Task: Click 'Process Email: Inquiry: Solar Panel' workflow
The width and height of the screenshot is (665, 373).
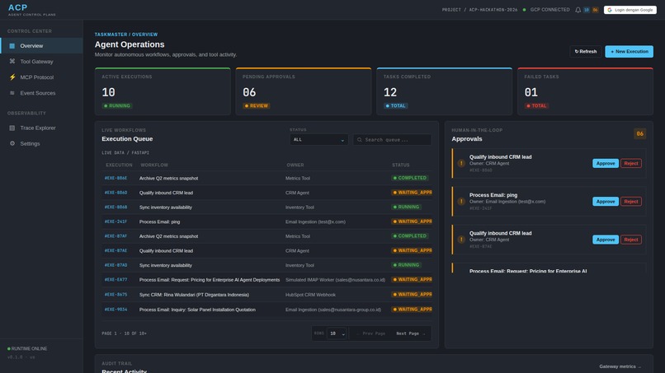Action: pos(197,310)
